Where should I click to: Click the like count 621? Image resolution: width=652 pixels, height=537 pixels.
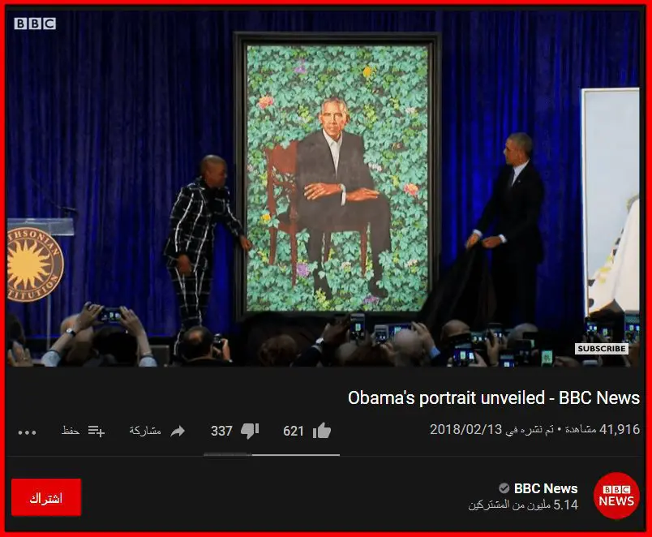293,432
